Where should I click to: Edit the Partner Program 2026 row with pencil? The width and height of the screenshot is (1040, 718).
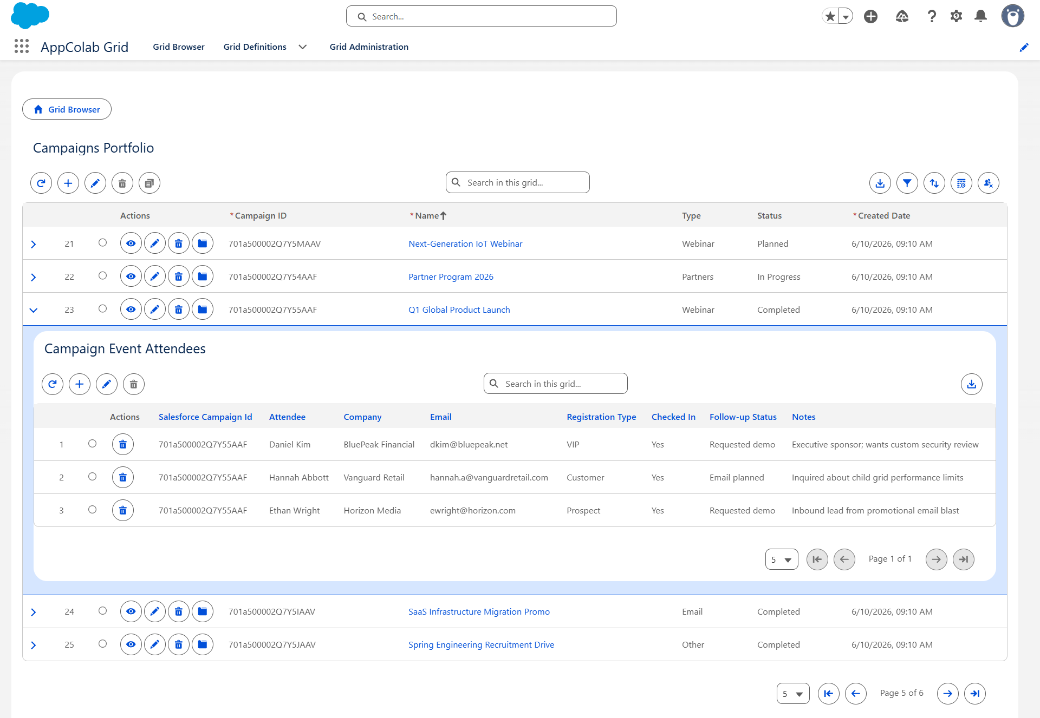pos(155,276)
